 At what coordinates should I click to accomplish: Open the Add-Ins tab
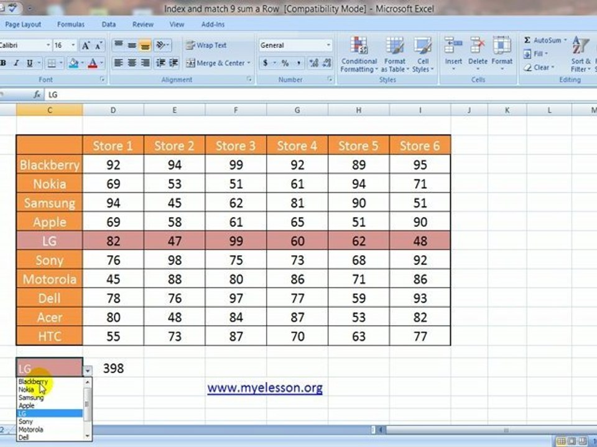[x=213, y=24]
